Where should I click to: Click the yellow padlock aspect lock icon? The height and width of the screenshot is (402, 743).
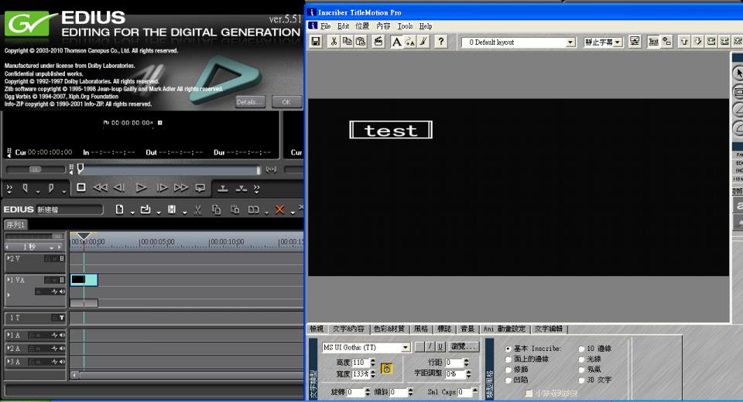[387, 369]
